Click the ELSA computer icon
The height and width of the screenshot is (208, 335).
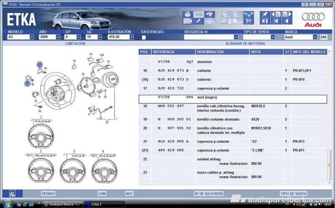click(227, 14)
